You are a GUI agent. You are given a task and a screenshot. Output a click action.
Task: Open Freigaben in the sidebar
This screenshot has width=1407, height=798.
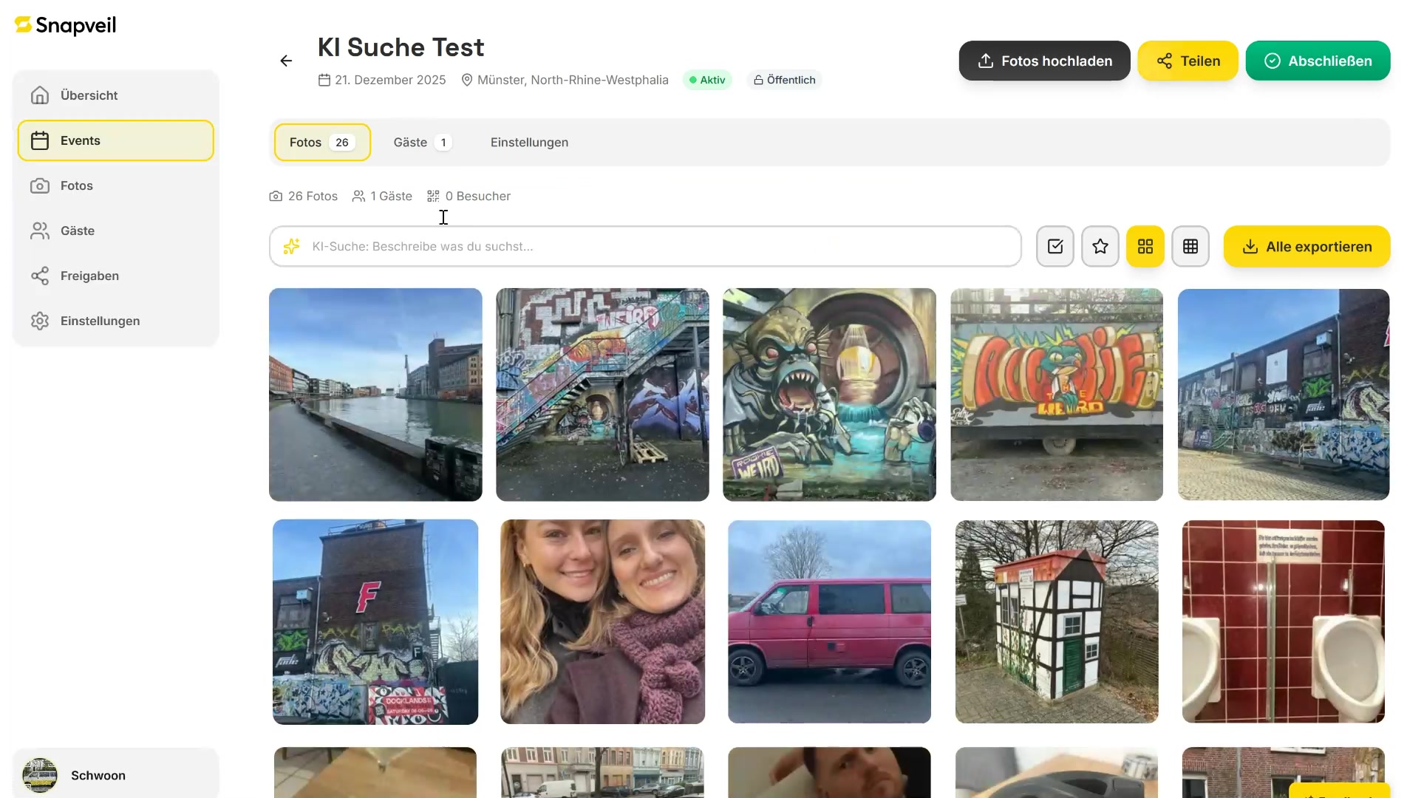89,276
